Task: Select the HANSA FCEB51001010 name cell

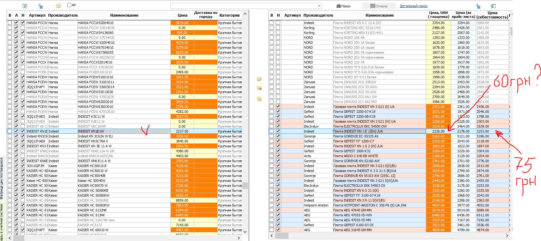Action: (x=124, y=72)
